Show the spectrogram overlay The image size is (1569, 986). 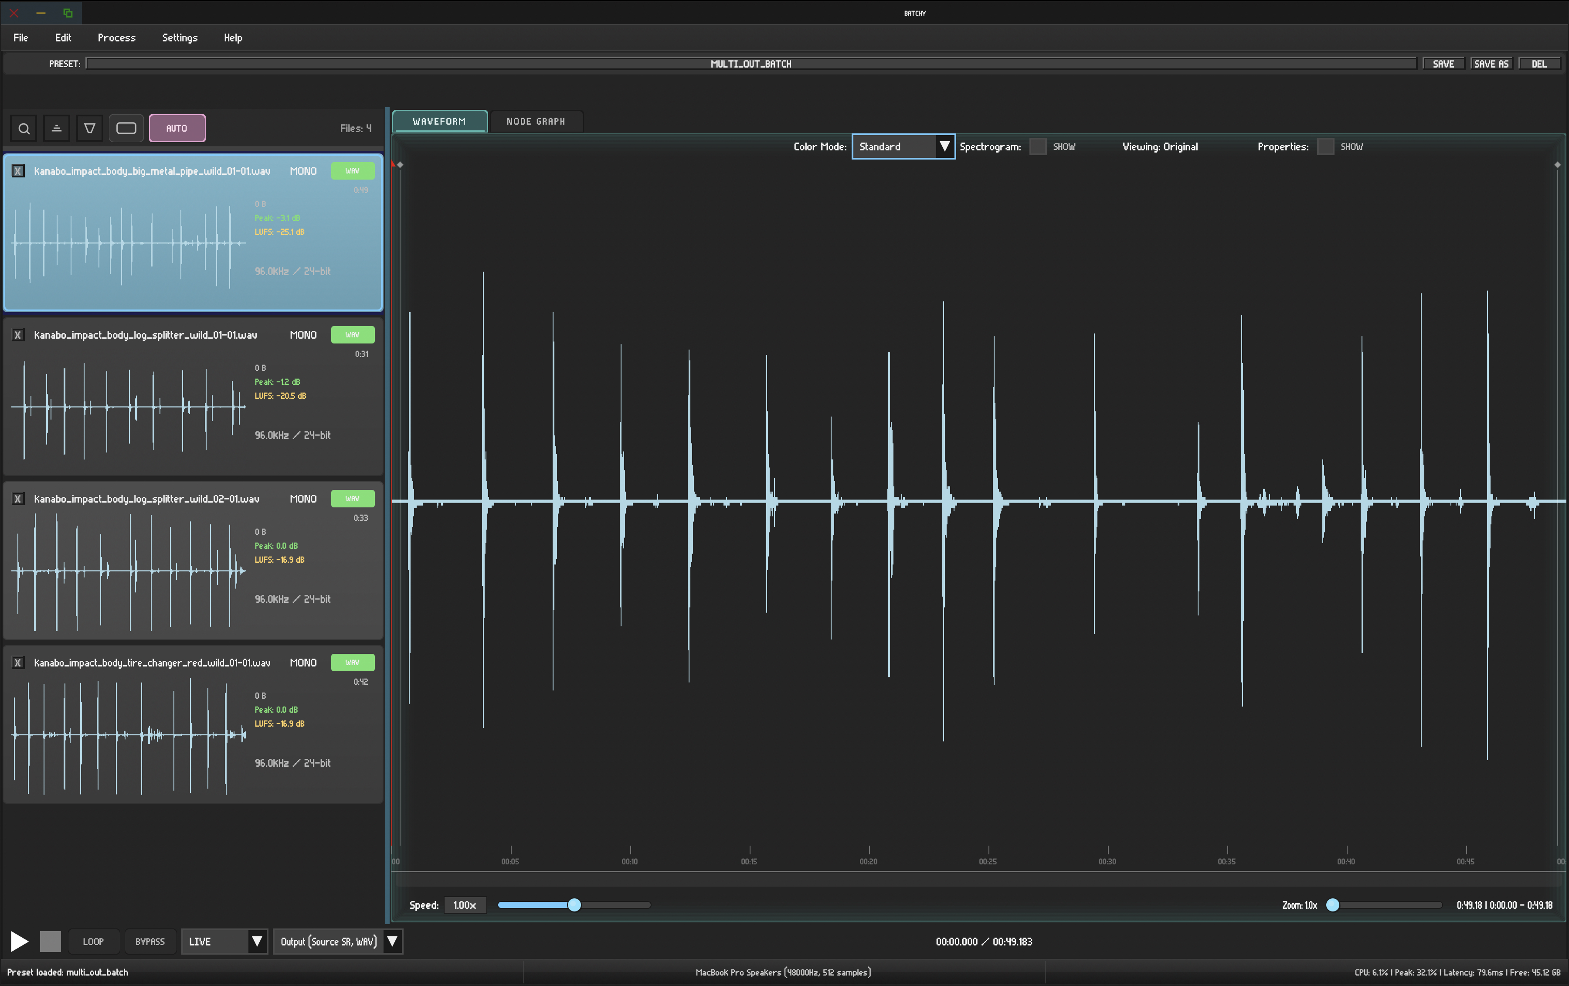pos(1037,146)
